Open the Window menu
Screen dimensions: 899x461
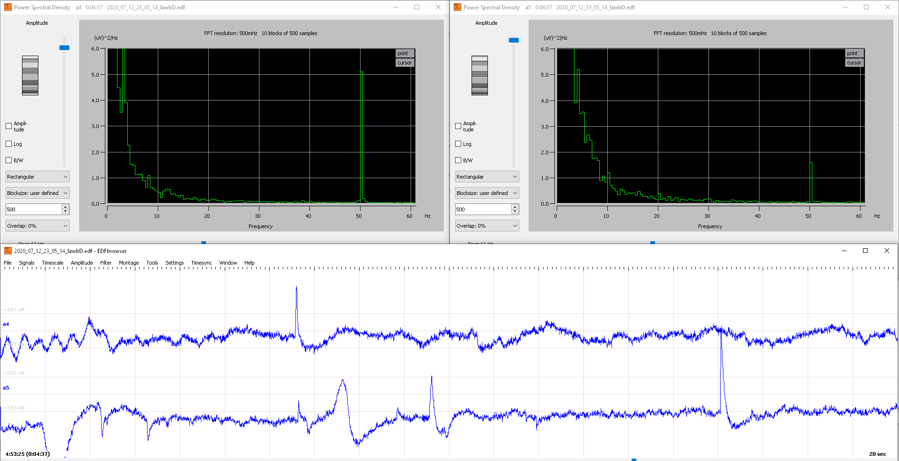(x=228, y=263)
